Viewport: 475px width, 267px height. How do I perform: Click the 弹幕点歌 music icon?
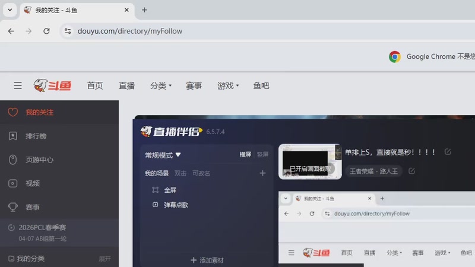(156, 205)
